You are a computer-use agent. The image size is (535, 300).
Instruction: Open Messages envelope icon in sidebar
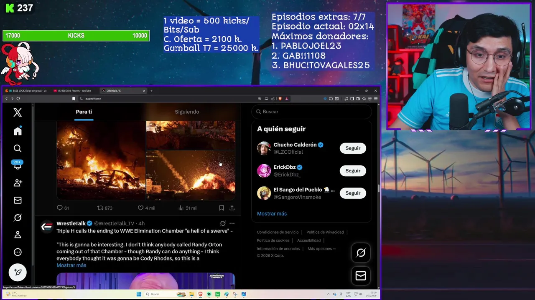(18, 200)
